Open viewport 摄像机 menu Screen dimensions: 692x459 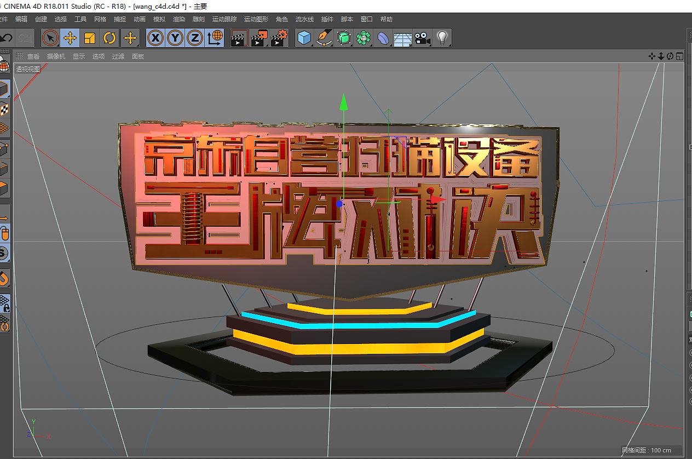pyautogui.click(x=56, y=56)
